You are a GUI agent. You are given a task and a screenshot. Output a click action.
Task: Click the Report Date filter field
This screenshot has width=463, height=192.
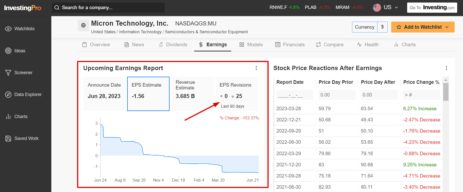point(294,95)
